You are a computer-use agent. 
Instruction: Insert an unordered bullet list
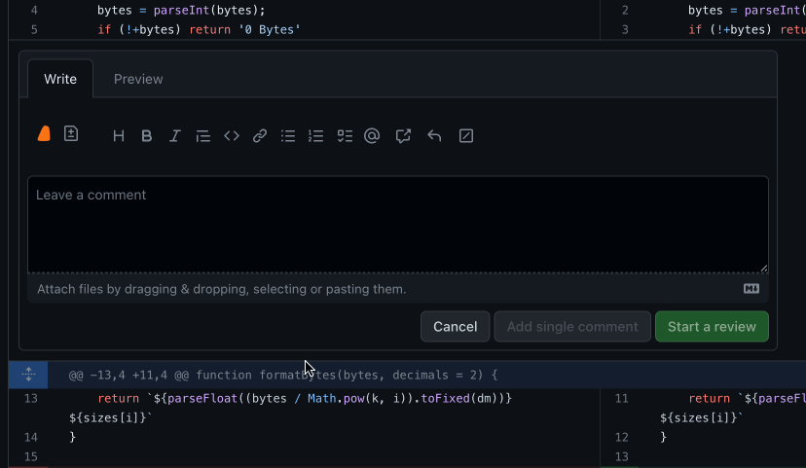click(x=288, y=136)
